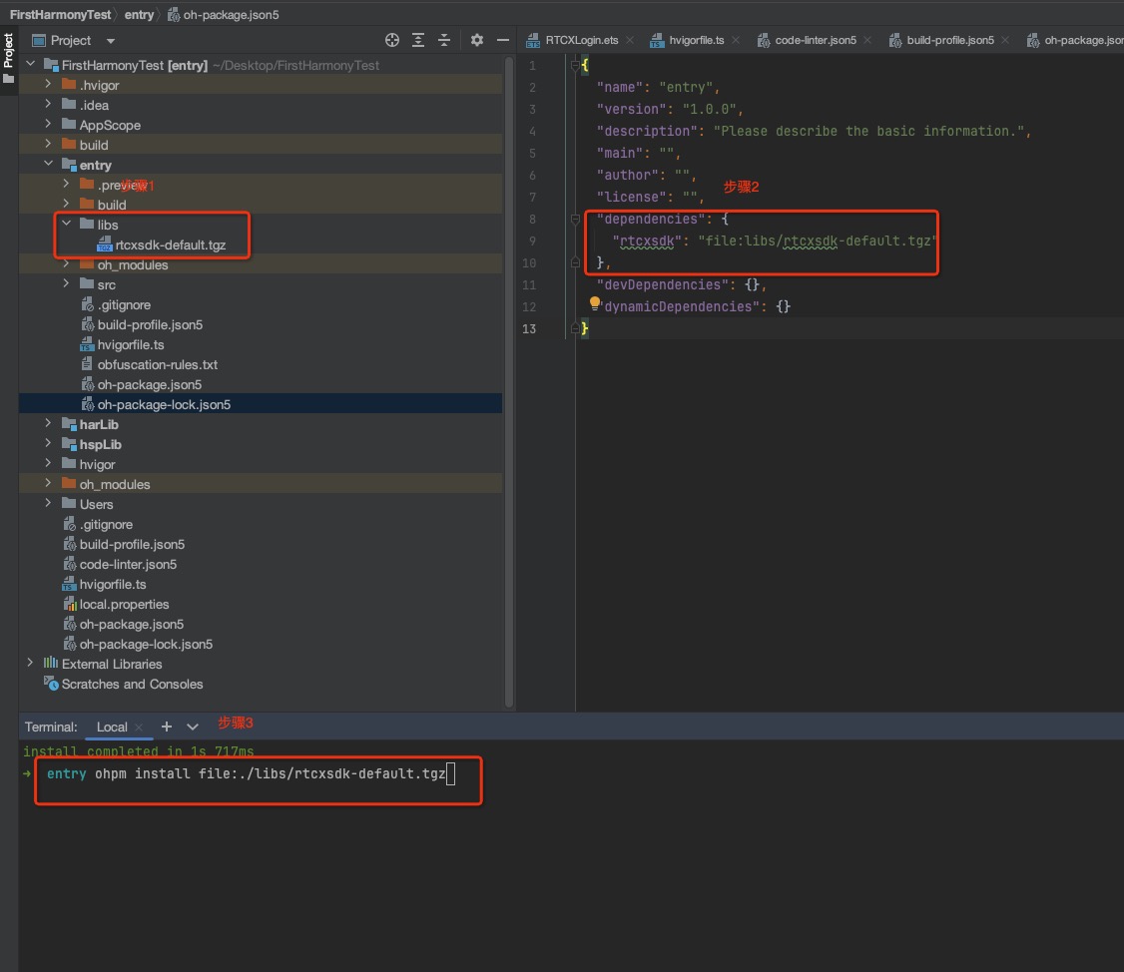Fold the dependencies block in editor gutter
The height and width of the screenshot is (972, 1124).
[575, 219]
